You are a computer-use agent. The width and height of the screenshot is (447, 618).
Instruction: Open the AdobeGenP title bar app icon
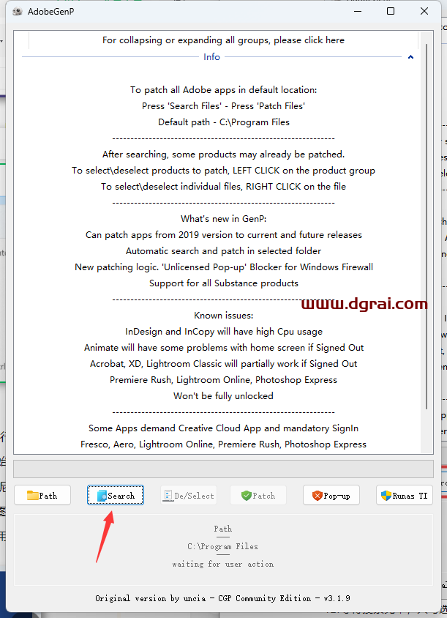coord(17,12)
